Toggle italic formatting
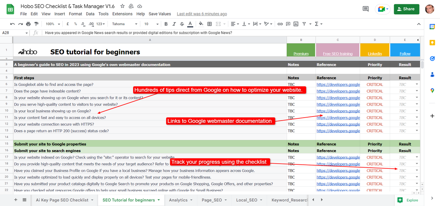Viewport: 440px width, 206px height. 174,24
